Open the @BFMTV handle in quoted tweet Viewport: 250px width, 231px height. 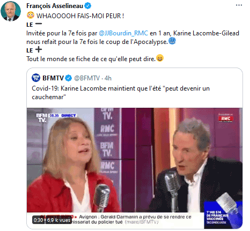pyautogui.click(x=87, y=78)
